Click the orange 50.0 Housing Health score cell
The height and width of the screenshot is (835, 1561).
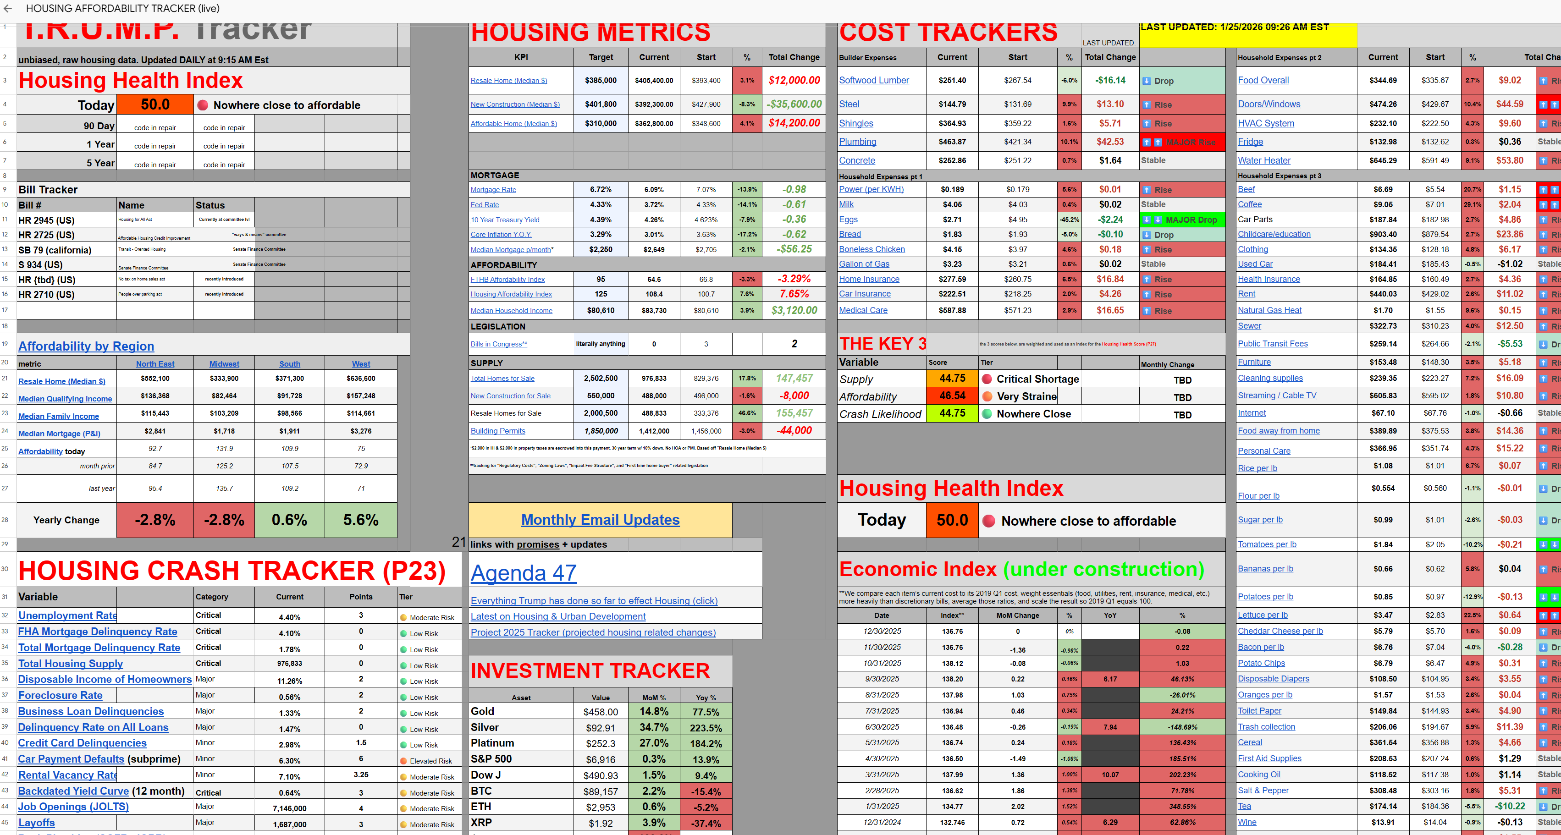(155, 105)
